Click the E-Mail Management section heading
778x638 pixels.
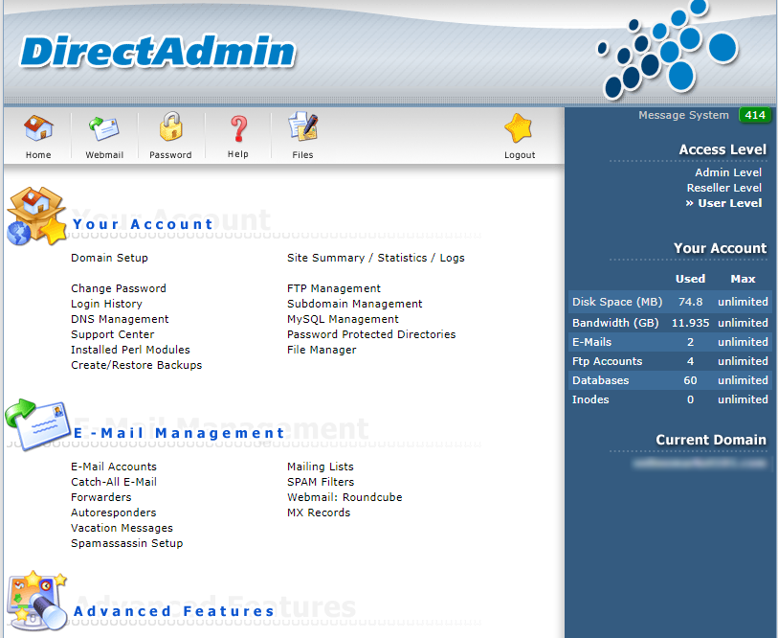click(179, 433)
